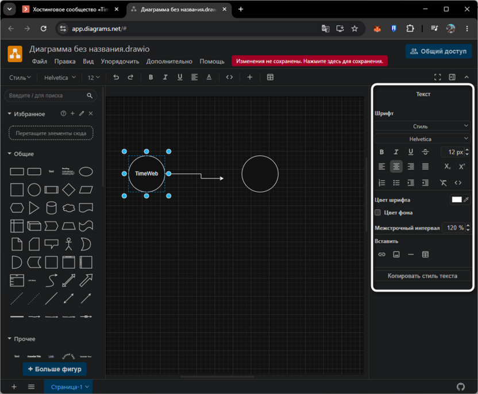Enter fullscreen mode icon
This screenshot has width=478, height=394.
[x=437, y=78]
